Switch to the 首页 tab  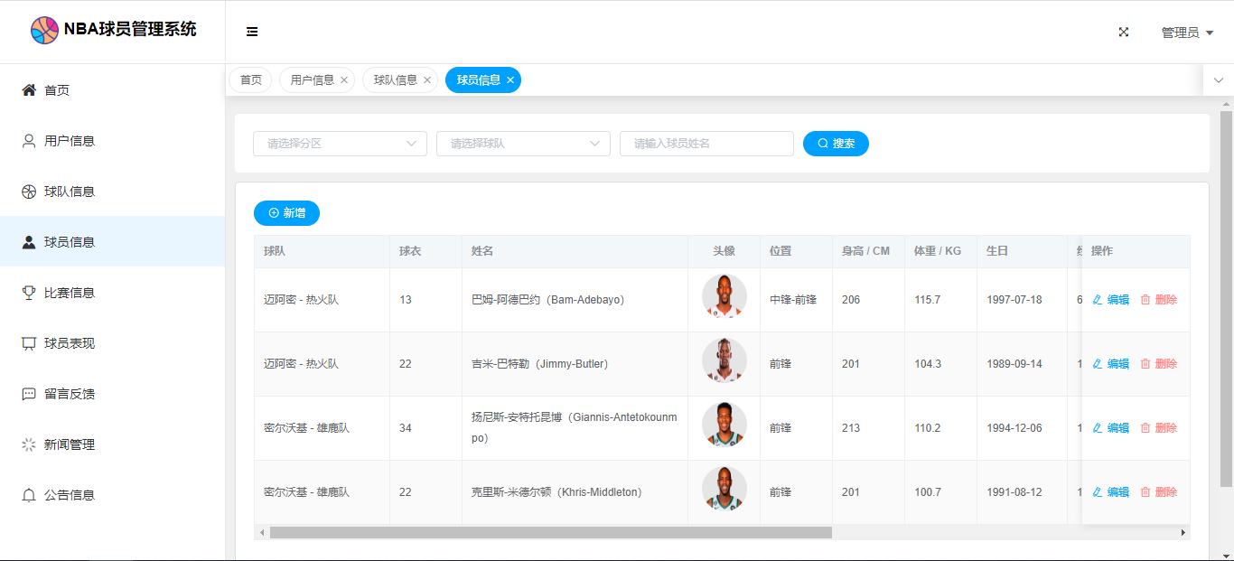[250, 80]
